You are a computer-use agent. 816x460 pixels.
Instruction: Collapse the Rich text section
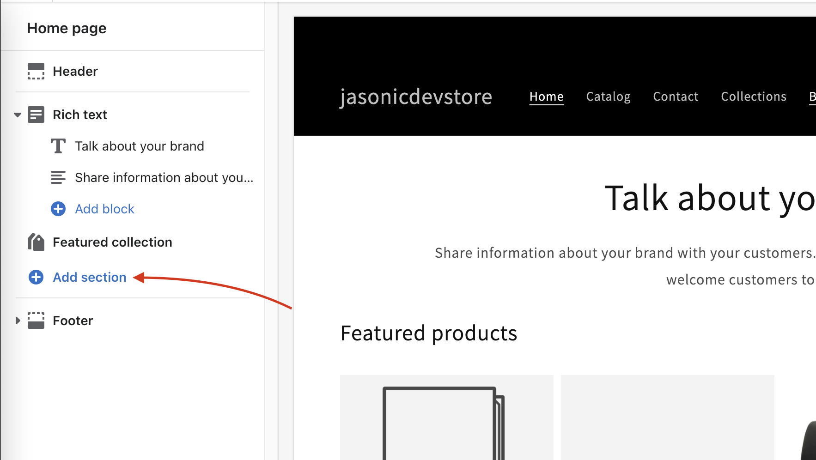[x=18, y=115]
